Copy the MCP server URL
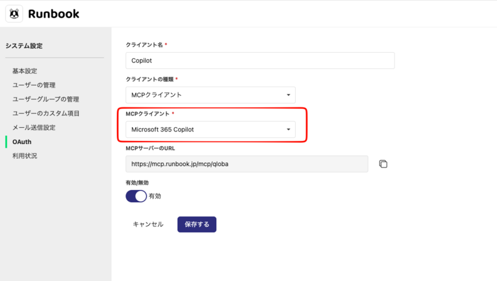Viewport: 497px width, 281px height. tap(383, 164)
